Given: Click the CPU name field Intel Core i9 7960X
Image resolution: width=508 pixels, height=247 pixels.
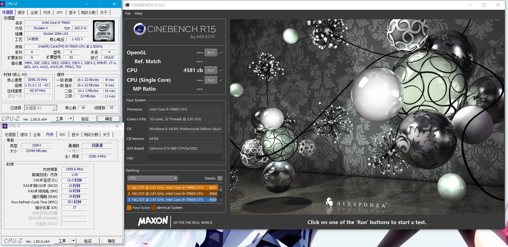Looking at the screenshot, I should coord(56,23).
